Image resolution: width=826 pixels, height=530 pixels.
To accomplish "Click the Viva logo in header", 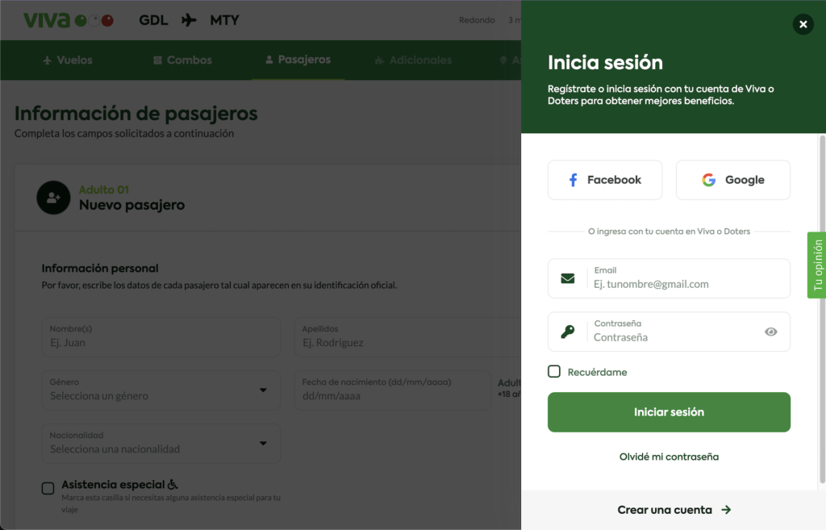I will pyautogui.click(x=69, y=20).
